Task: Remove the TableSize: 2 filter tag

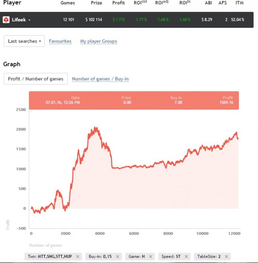Action: pyautogui.click(x=226, y=257)
